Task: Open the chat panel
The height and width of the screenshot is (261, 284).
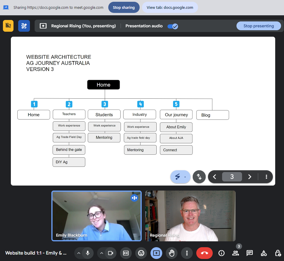Action: tap(250, 253)
